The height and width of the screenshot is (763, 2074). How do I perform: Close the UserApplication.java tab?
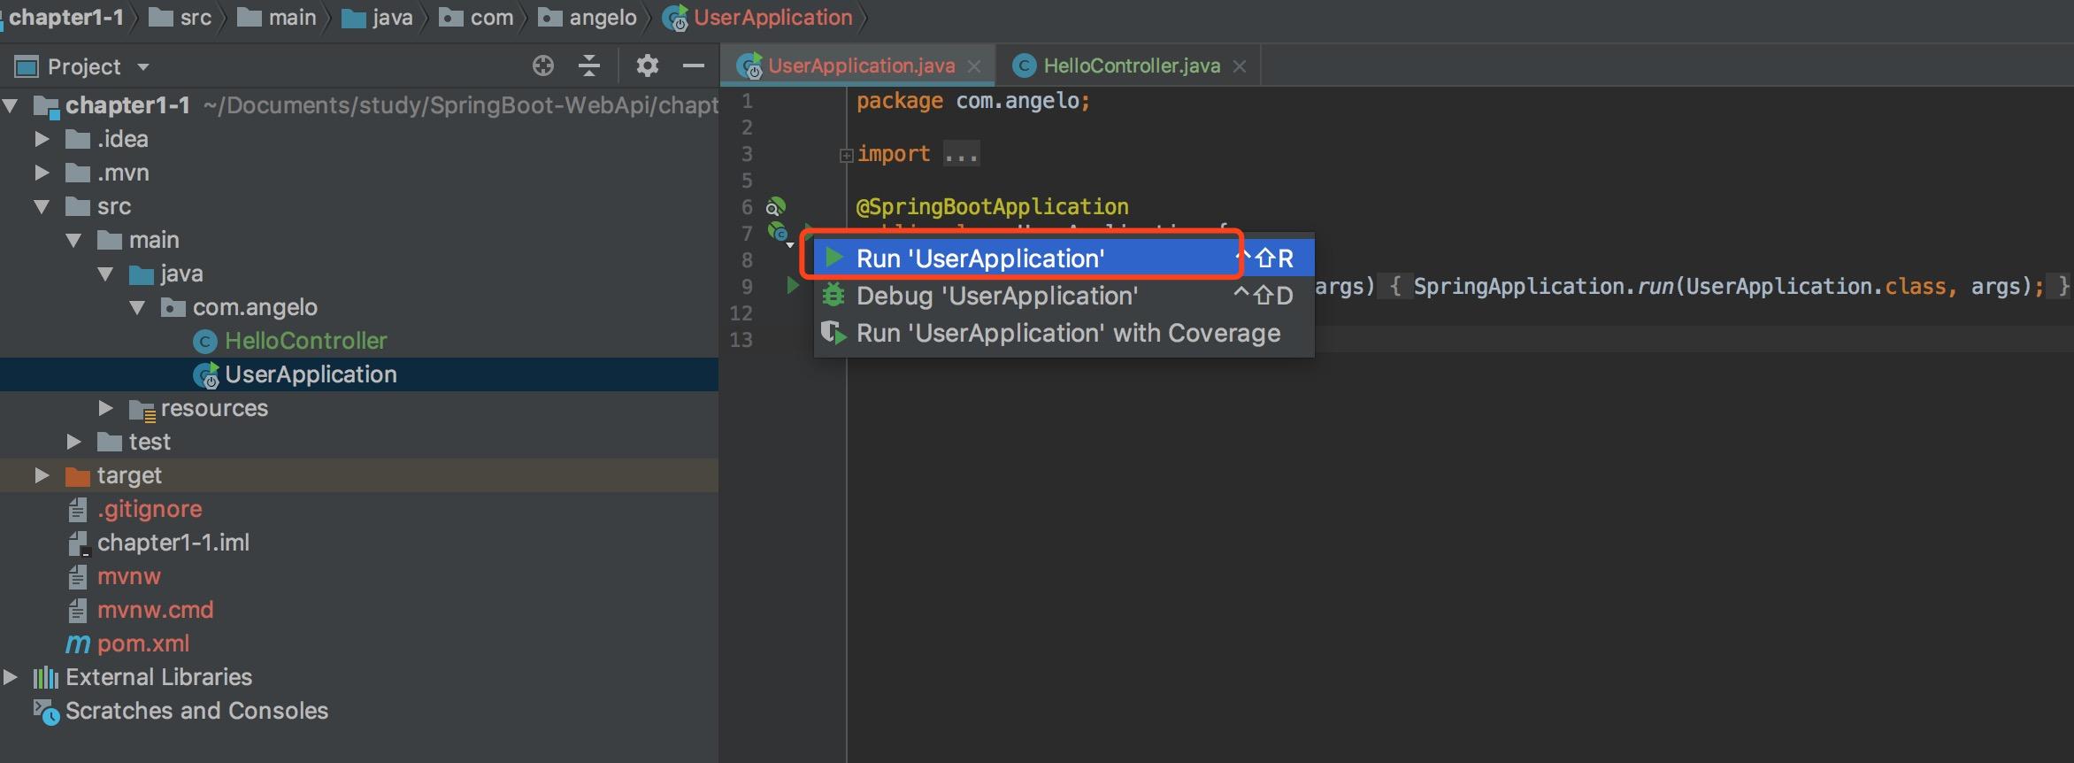coord(974,66)
